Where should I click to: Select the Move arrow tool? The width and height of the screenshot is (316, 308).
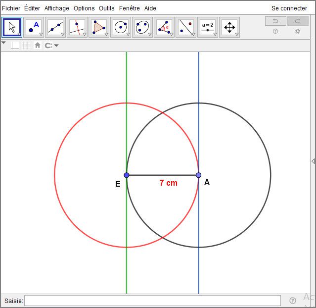coord(12,27)
